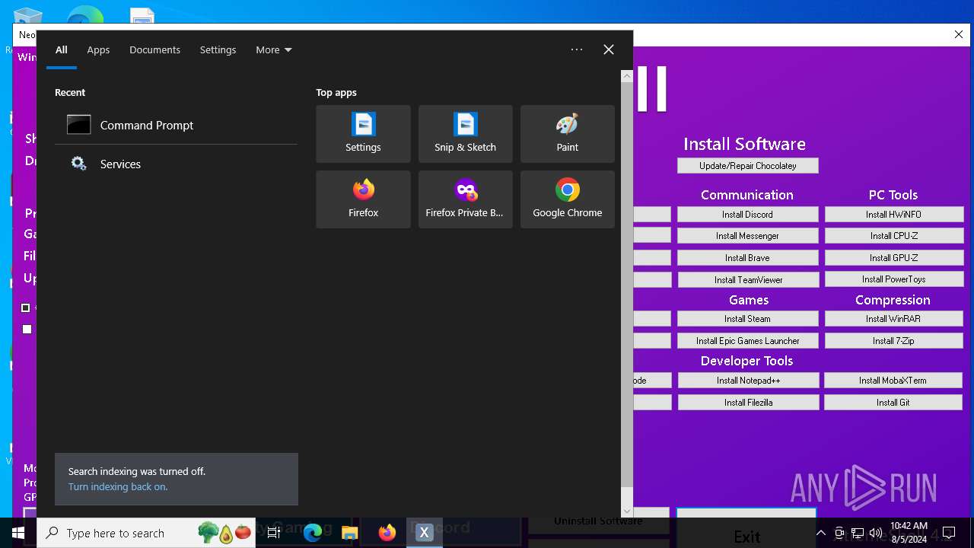Click Install WinRAR button
The width and height of the screenshot is (974, 548).
pyautogui.click(x=893, y=319)
